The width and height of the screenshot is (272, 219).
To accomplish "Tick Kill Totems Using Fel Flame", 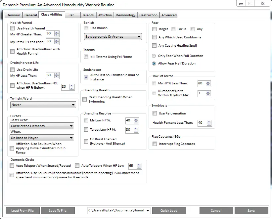I will 86,57.
